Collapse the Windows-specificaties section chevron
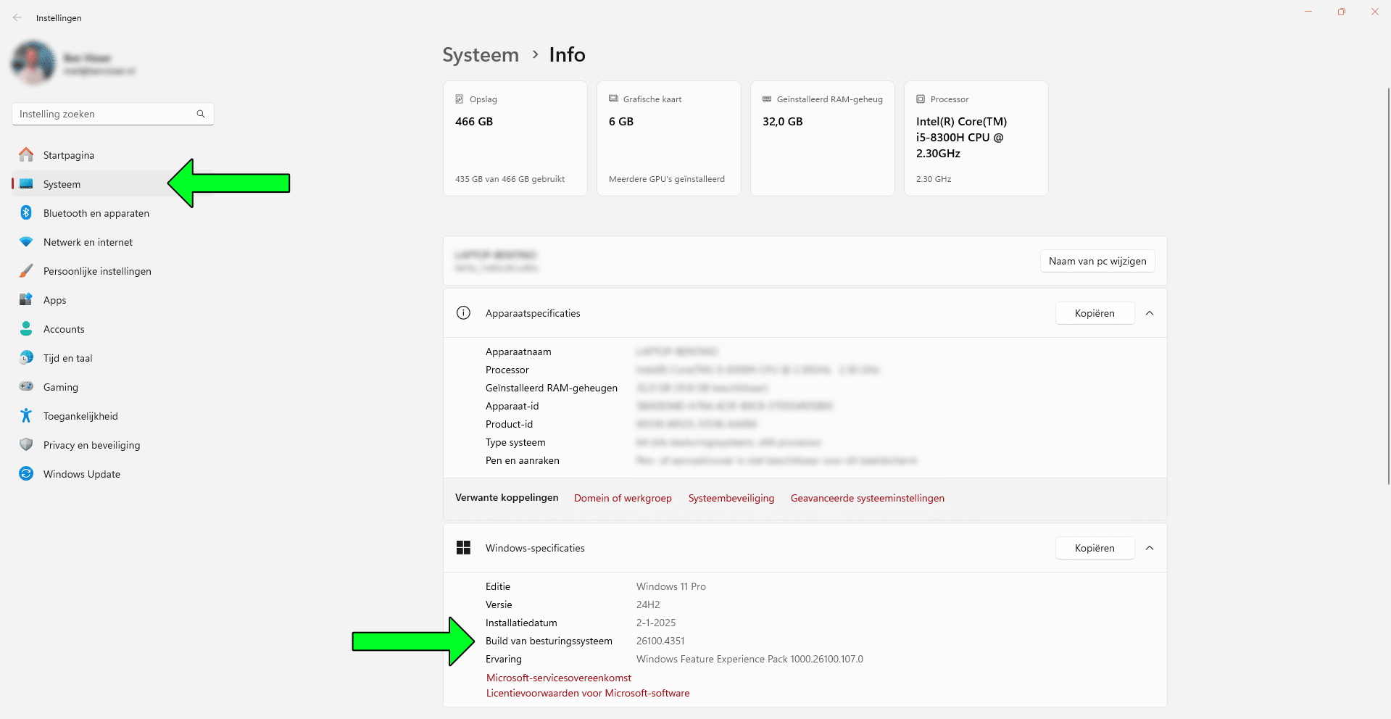Viewport: 1391px width, 719px height. coord(1150,548)
